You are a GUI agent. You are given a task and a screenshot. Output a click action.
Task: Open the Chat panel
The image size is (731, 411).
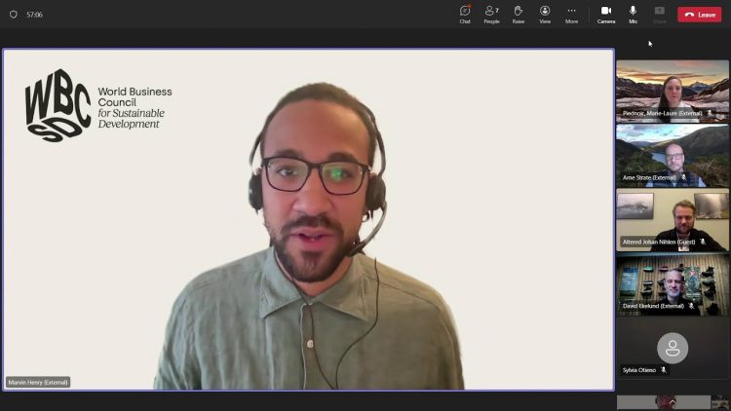point(465,15)
